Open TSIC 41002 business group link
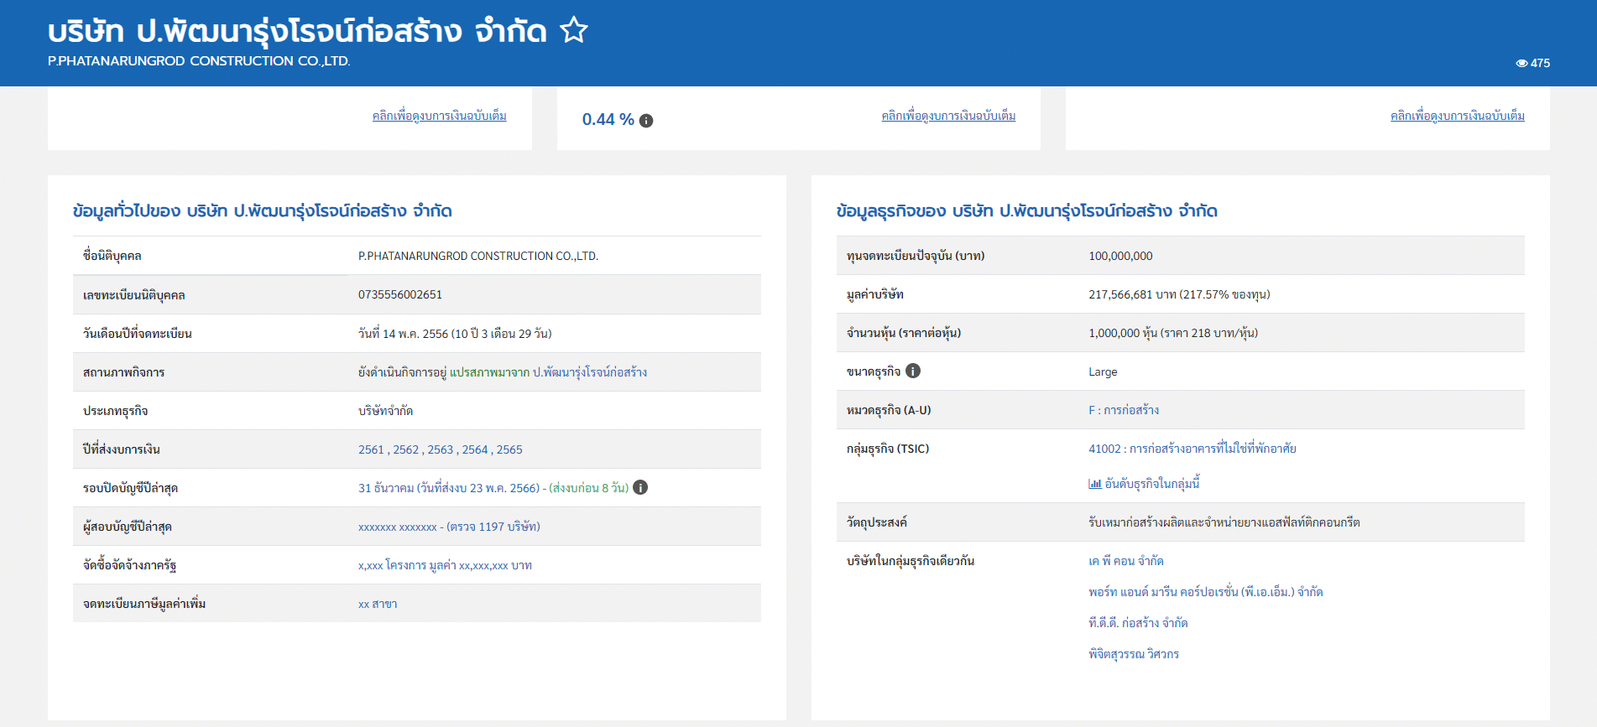Screen dimensions: 1597x727 (1193, 449)
